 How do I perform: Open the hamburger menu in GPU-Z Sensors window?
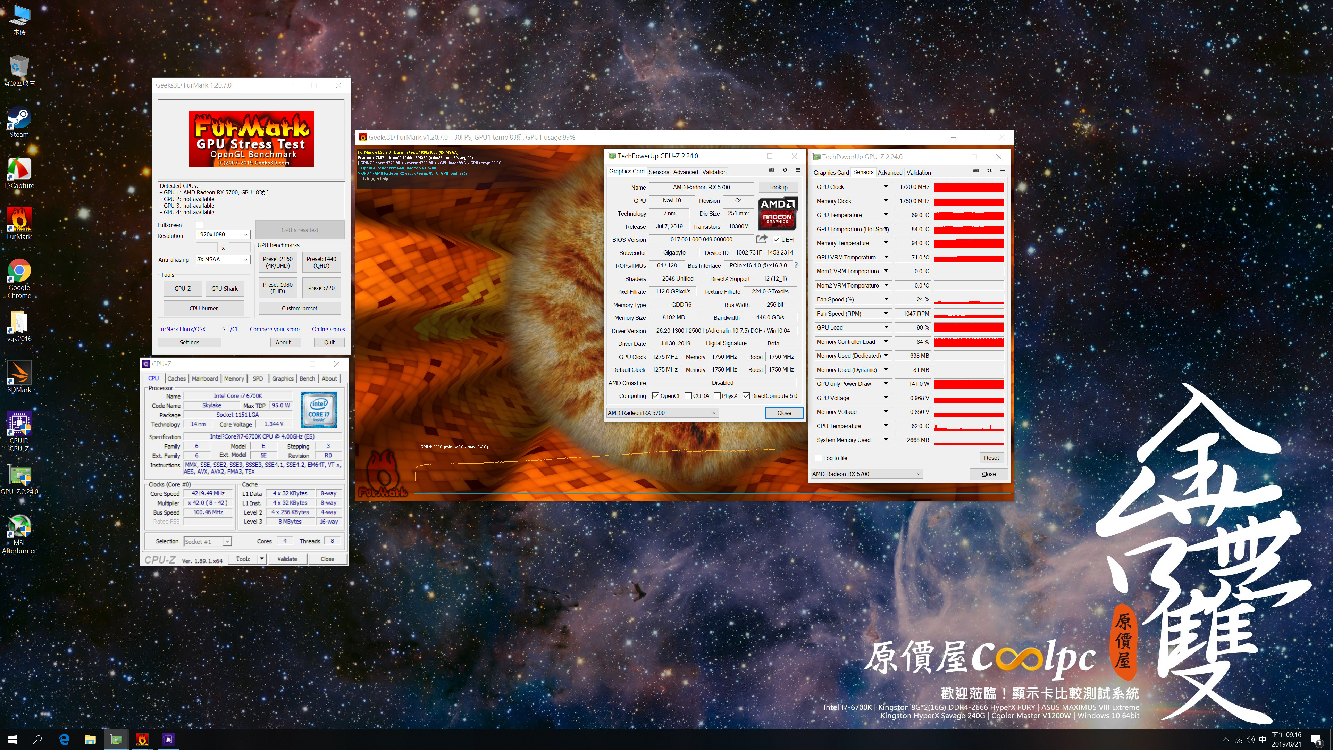click(x=1002, y=171)
